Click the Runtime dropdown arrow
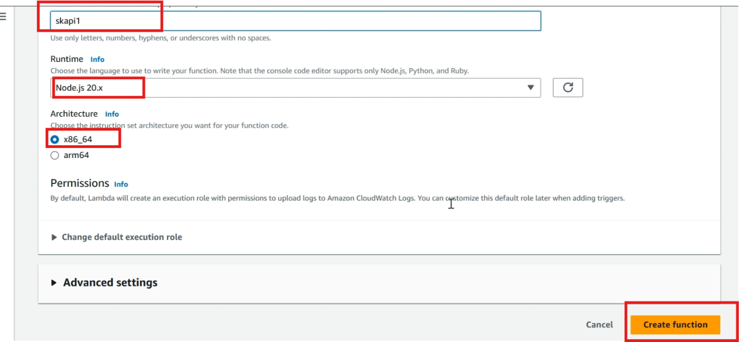739x342 pixels. (531, 87)
